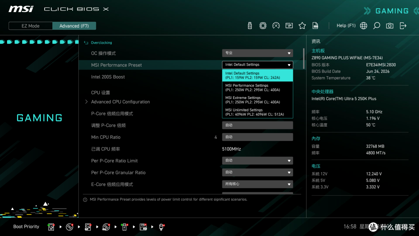The height and width of the screenshot is (236, 419).
Task: Open Per P-Core Granular Ratio dropdown
Action: [x=257, y=172]
